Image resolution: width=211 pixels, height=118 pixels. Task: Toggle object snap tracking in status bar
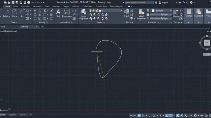167,115
